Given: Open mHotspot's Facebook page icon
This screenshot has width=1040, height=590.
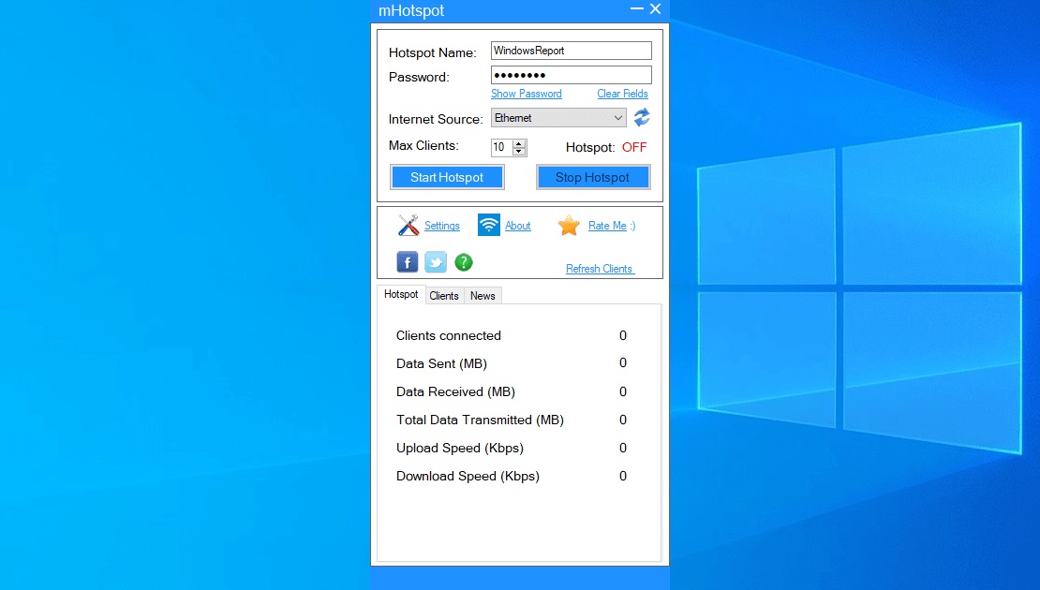Looking at the screenshot, I should (407, 262).
